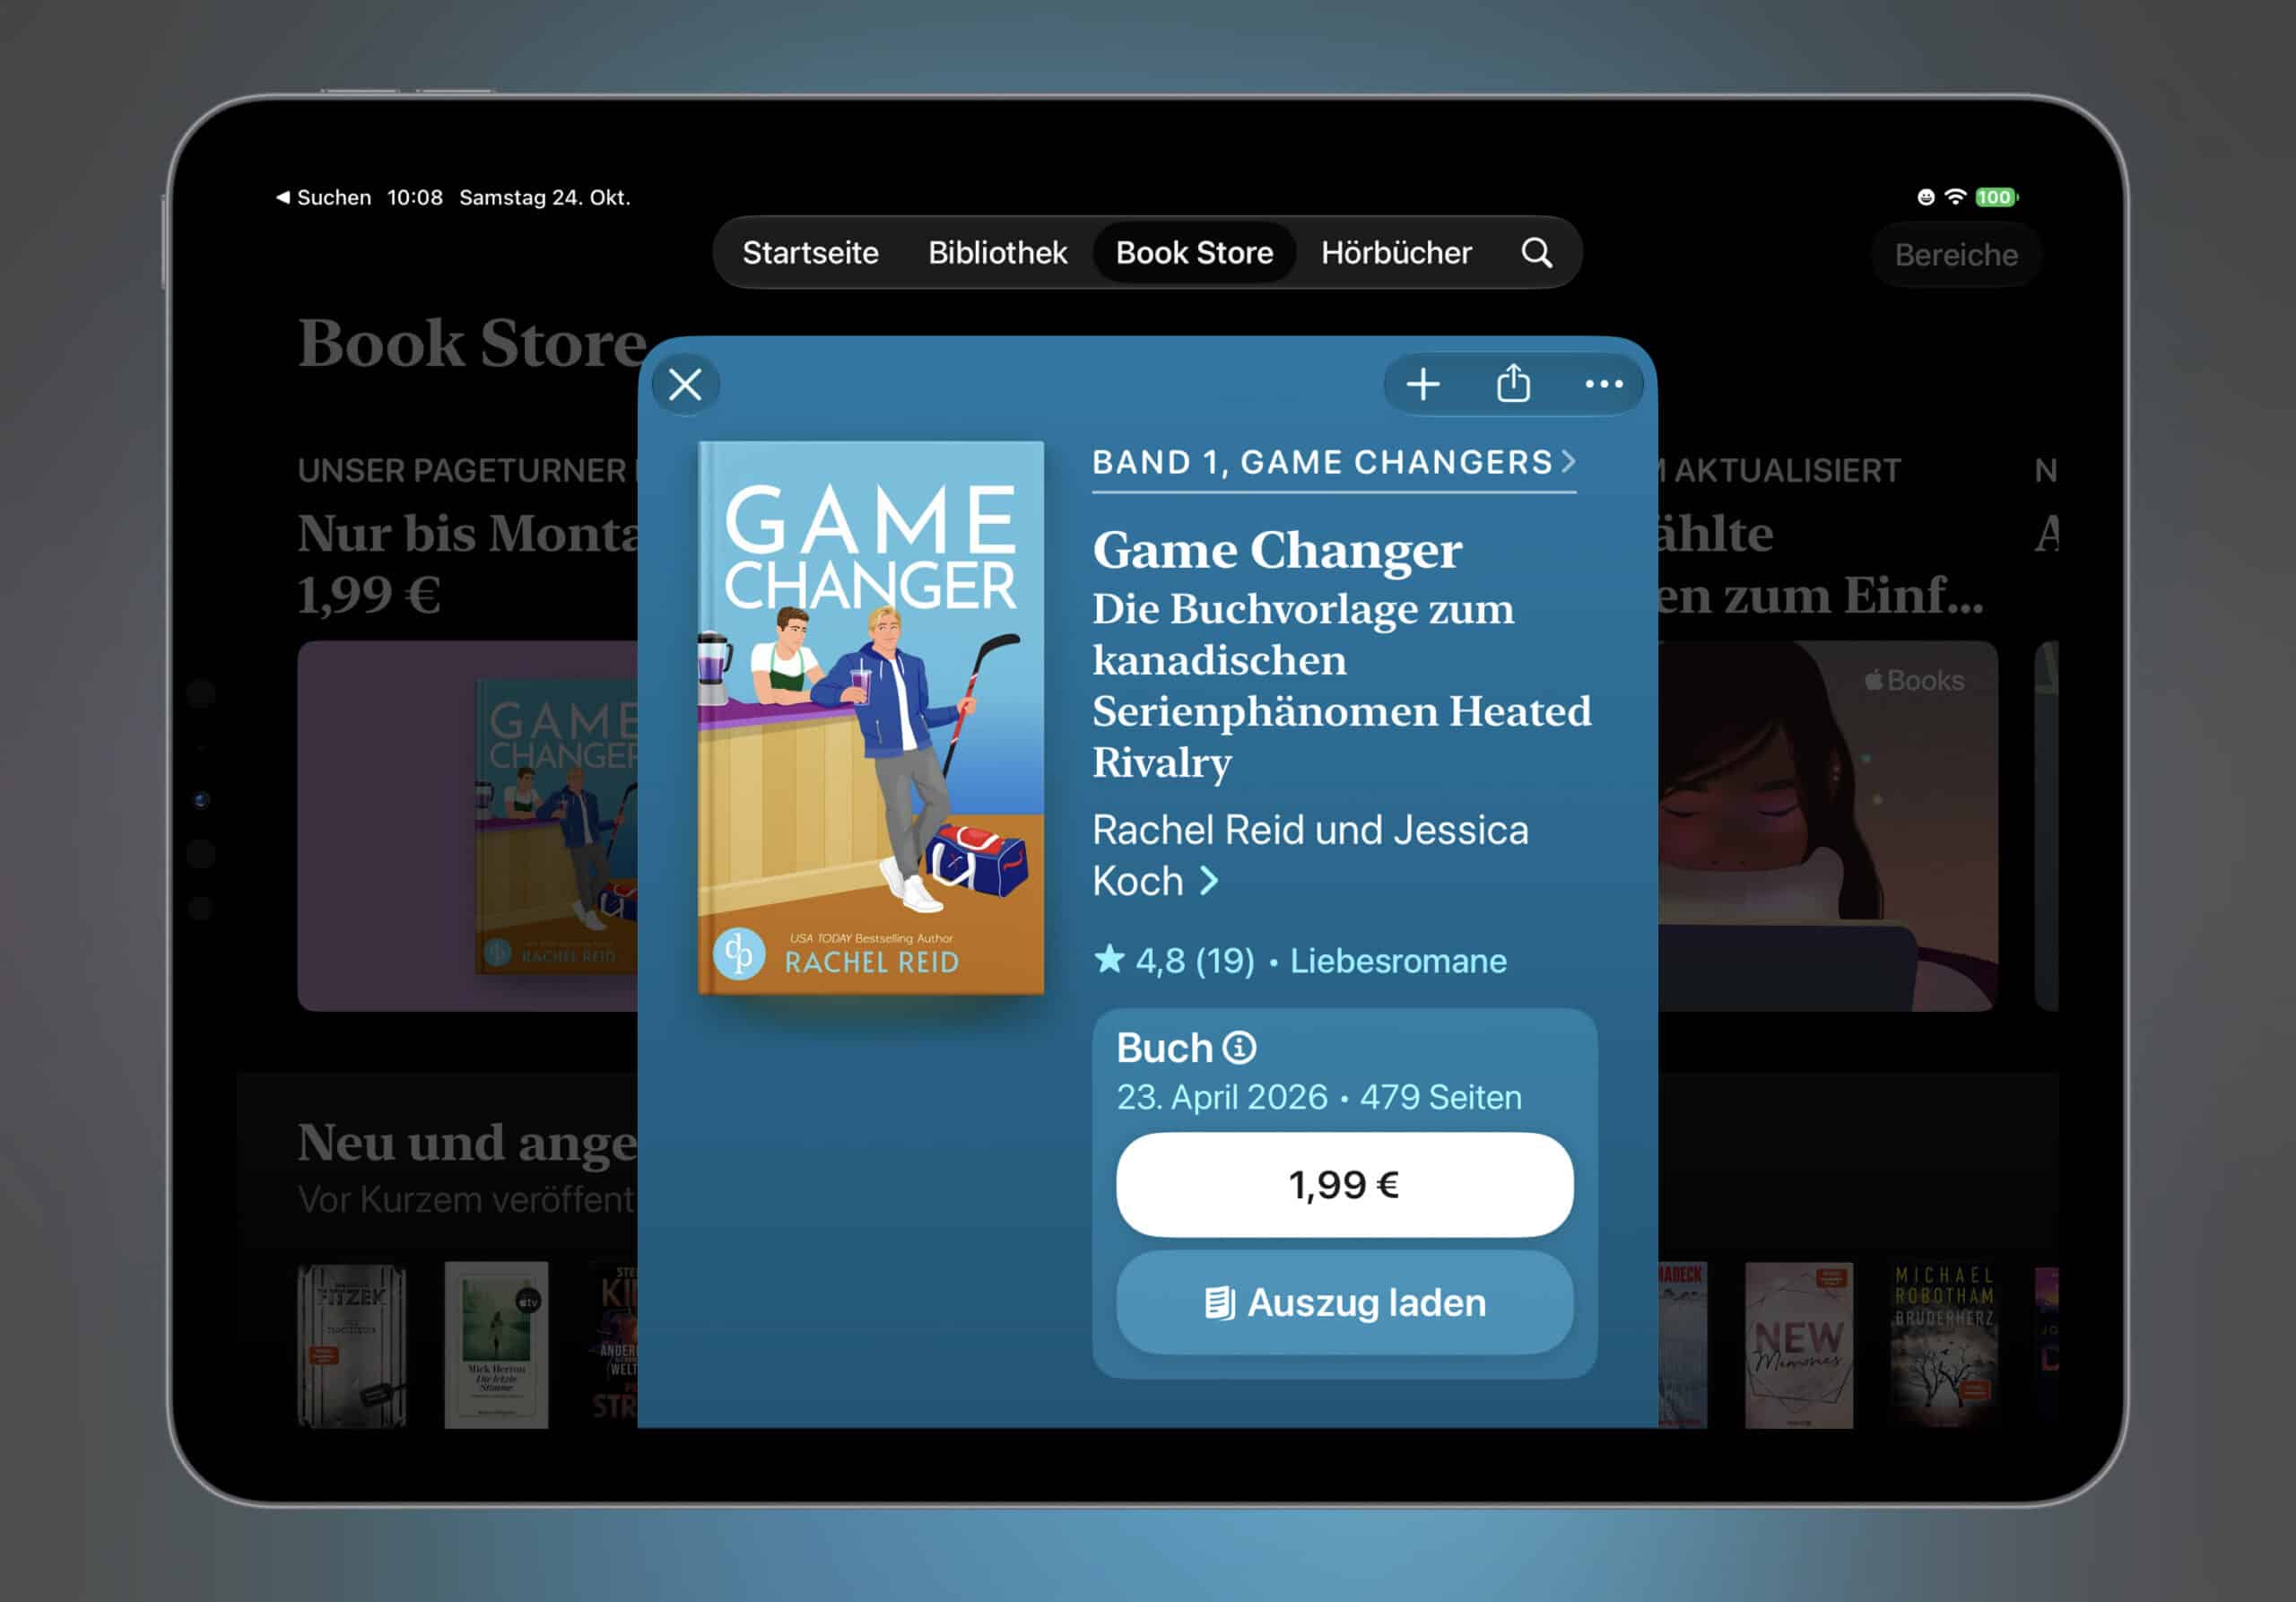Switch to the Bibliothek tab
The height and width of the screenshot is (1602, 2296).
[x=997, y=253]
